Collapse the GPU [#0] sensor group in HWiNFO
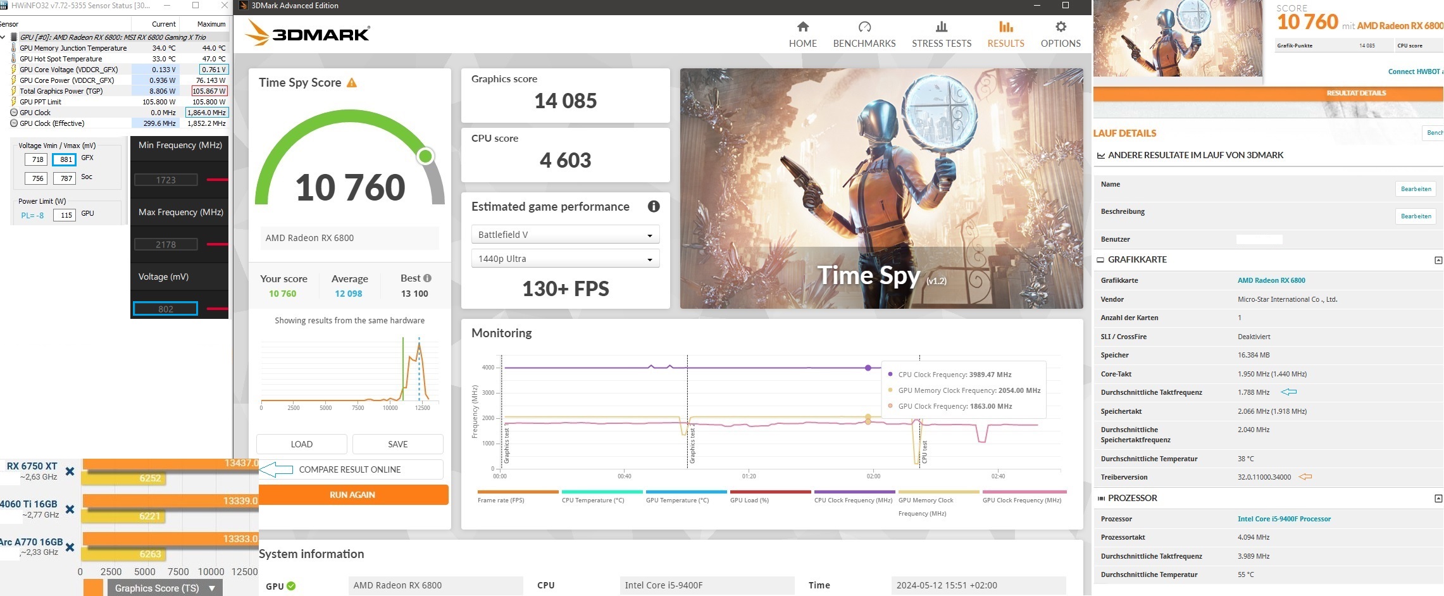This screenshot has height=596, width=1444. click(x=3, y=37)
